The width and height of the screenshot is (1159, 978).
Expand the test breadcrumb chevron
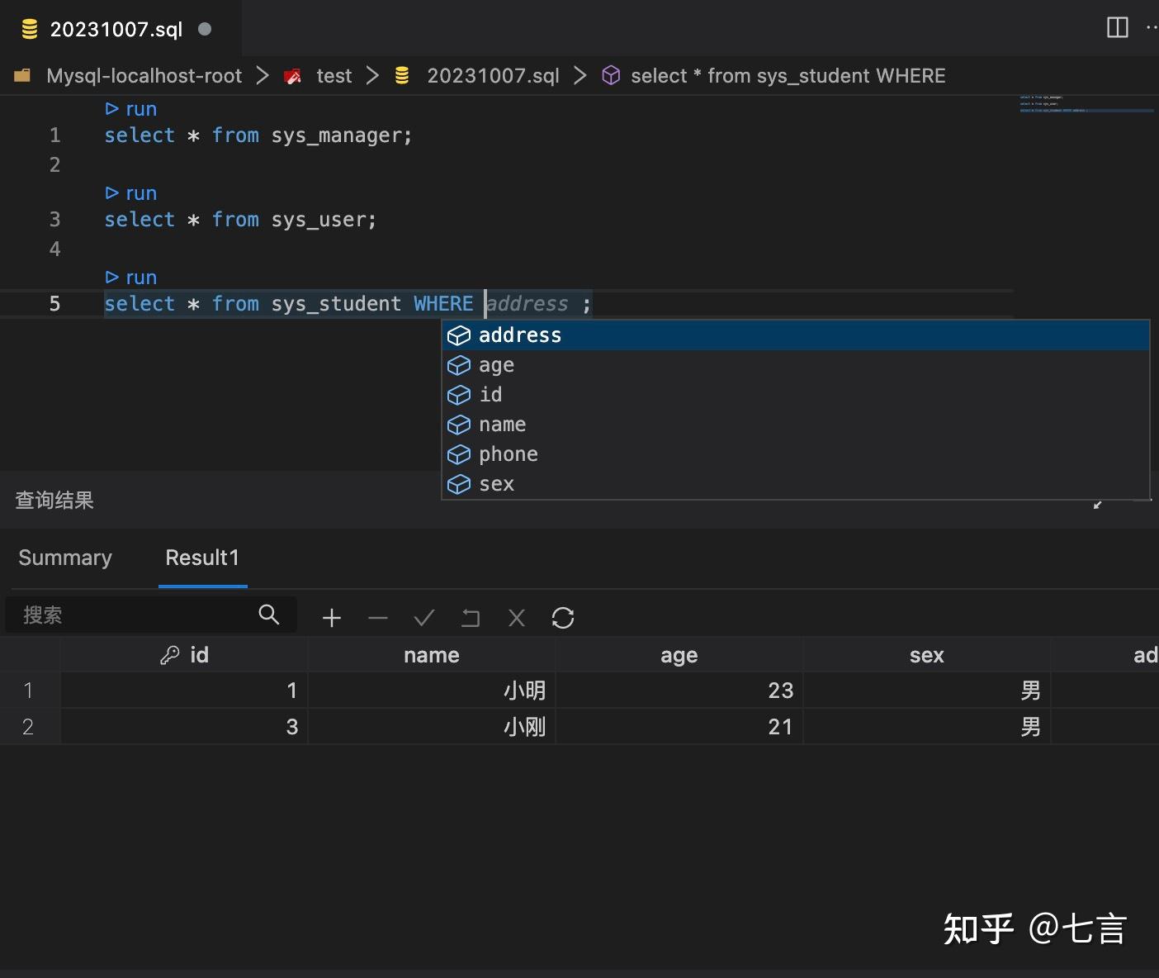click(372, 75)
